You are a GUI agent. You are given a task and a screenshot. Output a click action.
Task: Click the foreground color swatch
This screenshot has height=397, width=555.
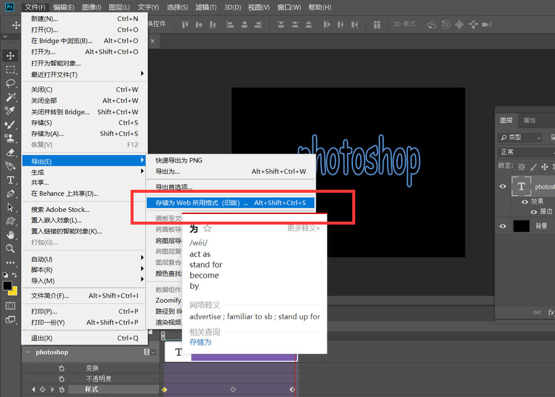coord(7,286)
